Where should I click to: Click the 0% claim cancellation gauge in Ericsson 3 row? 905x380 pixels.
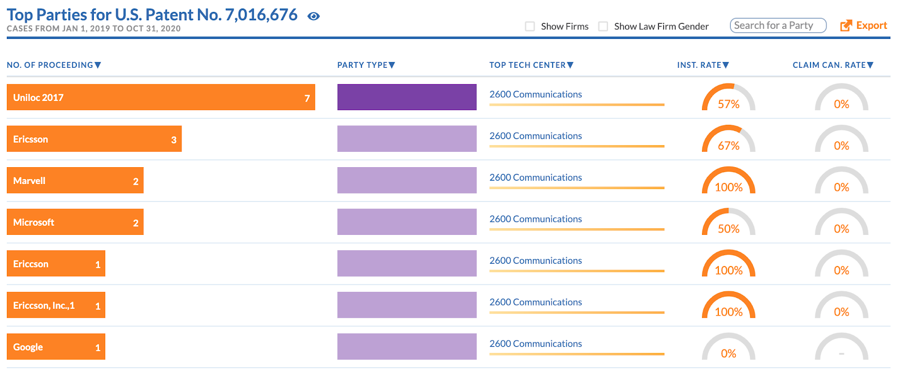(x=841, y=139)
